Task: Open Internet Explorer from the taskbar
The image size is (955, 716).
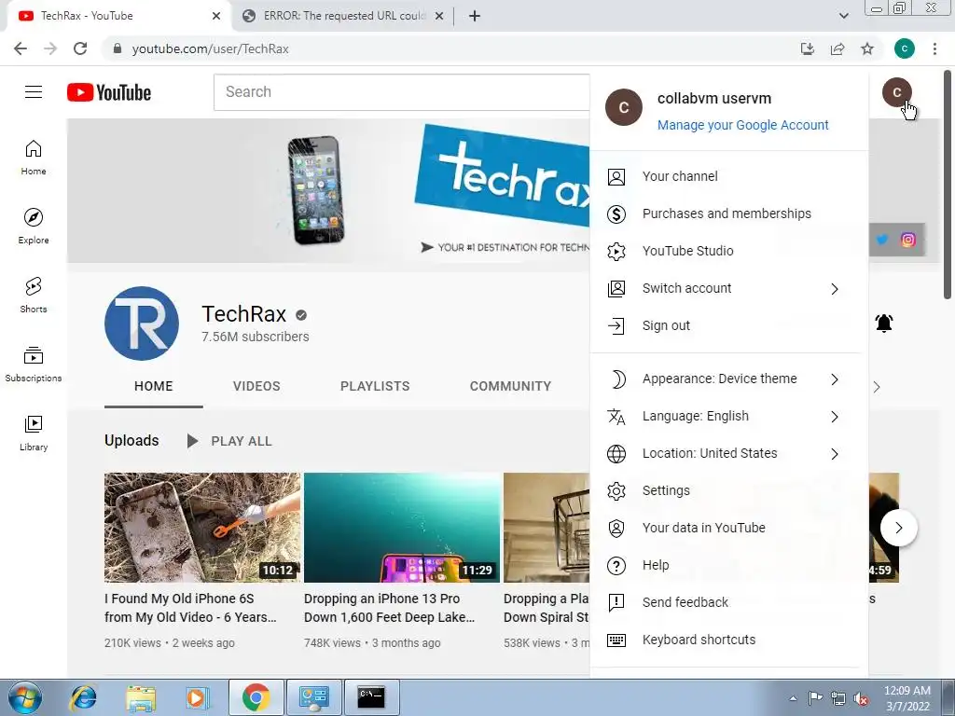Action: [x=83, y=697]
